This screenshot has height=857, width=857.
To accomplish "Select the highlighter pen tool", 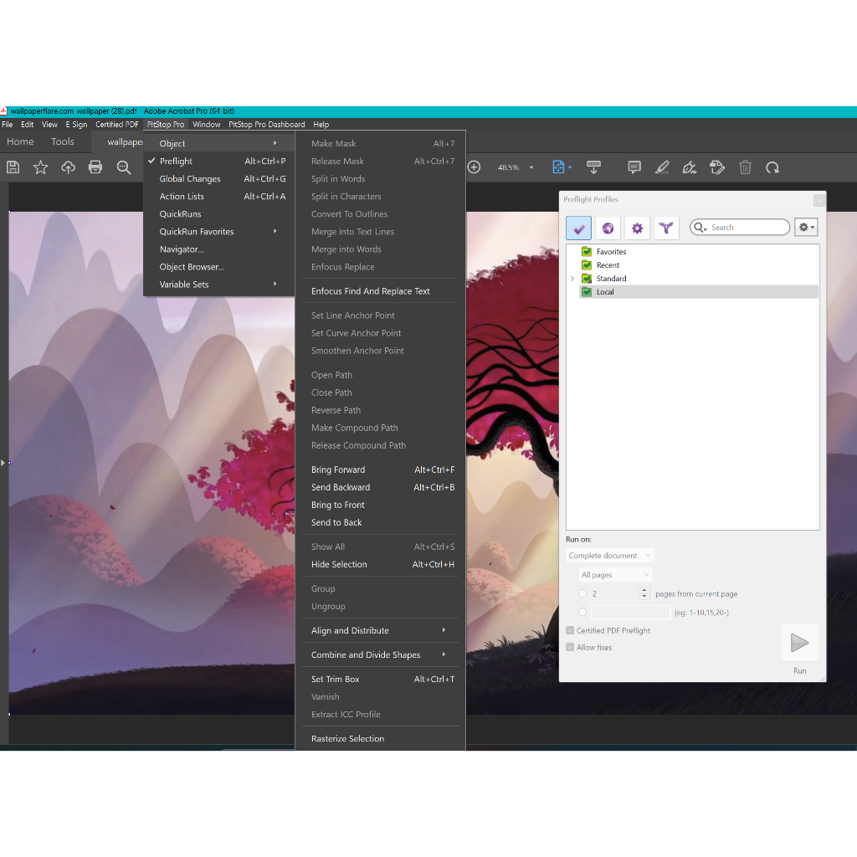I will pyautogui.click(x=662, y=167).
